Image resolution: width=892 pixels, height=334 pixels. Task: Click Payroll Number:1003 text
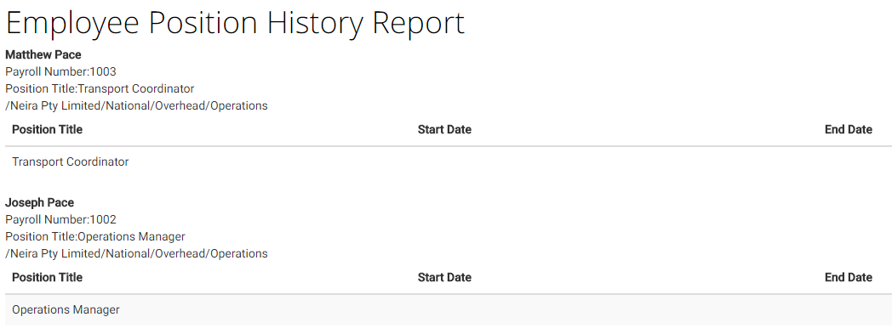tap(61, 72)
